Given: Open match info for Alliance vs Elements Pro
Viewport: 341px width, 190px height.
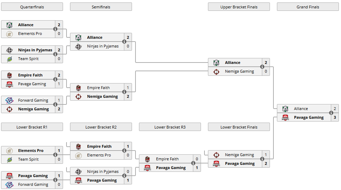Looking at the screenshot, I should click(55, 29).
